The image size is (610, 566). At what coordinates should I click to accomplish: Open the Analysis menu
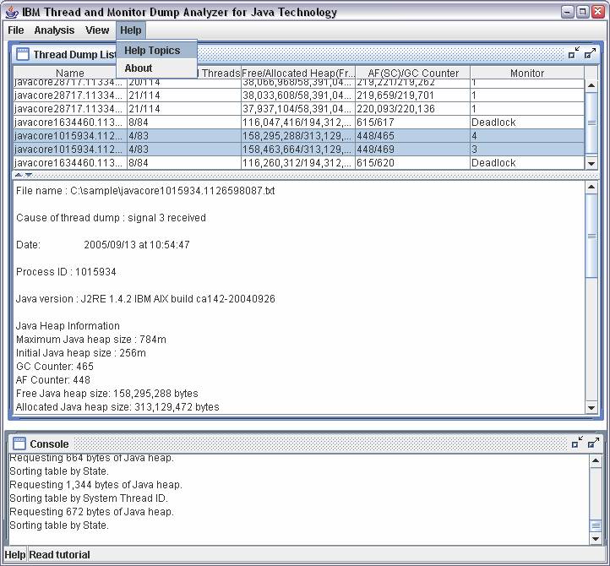54,30
